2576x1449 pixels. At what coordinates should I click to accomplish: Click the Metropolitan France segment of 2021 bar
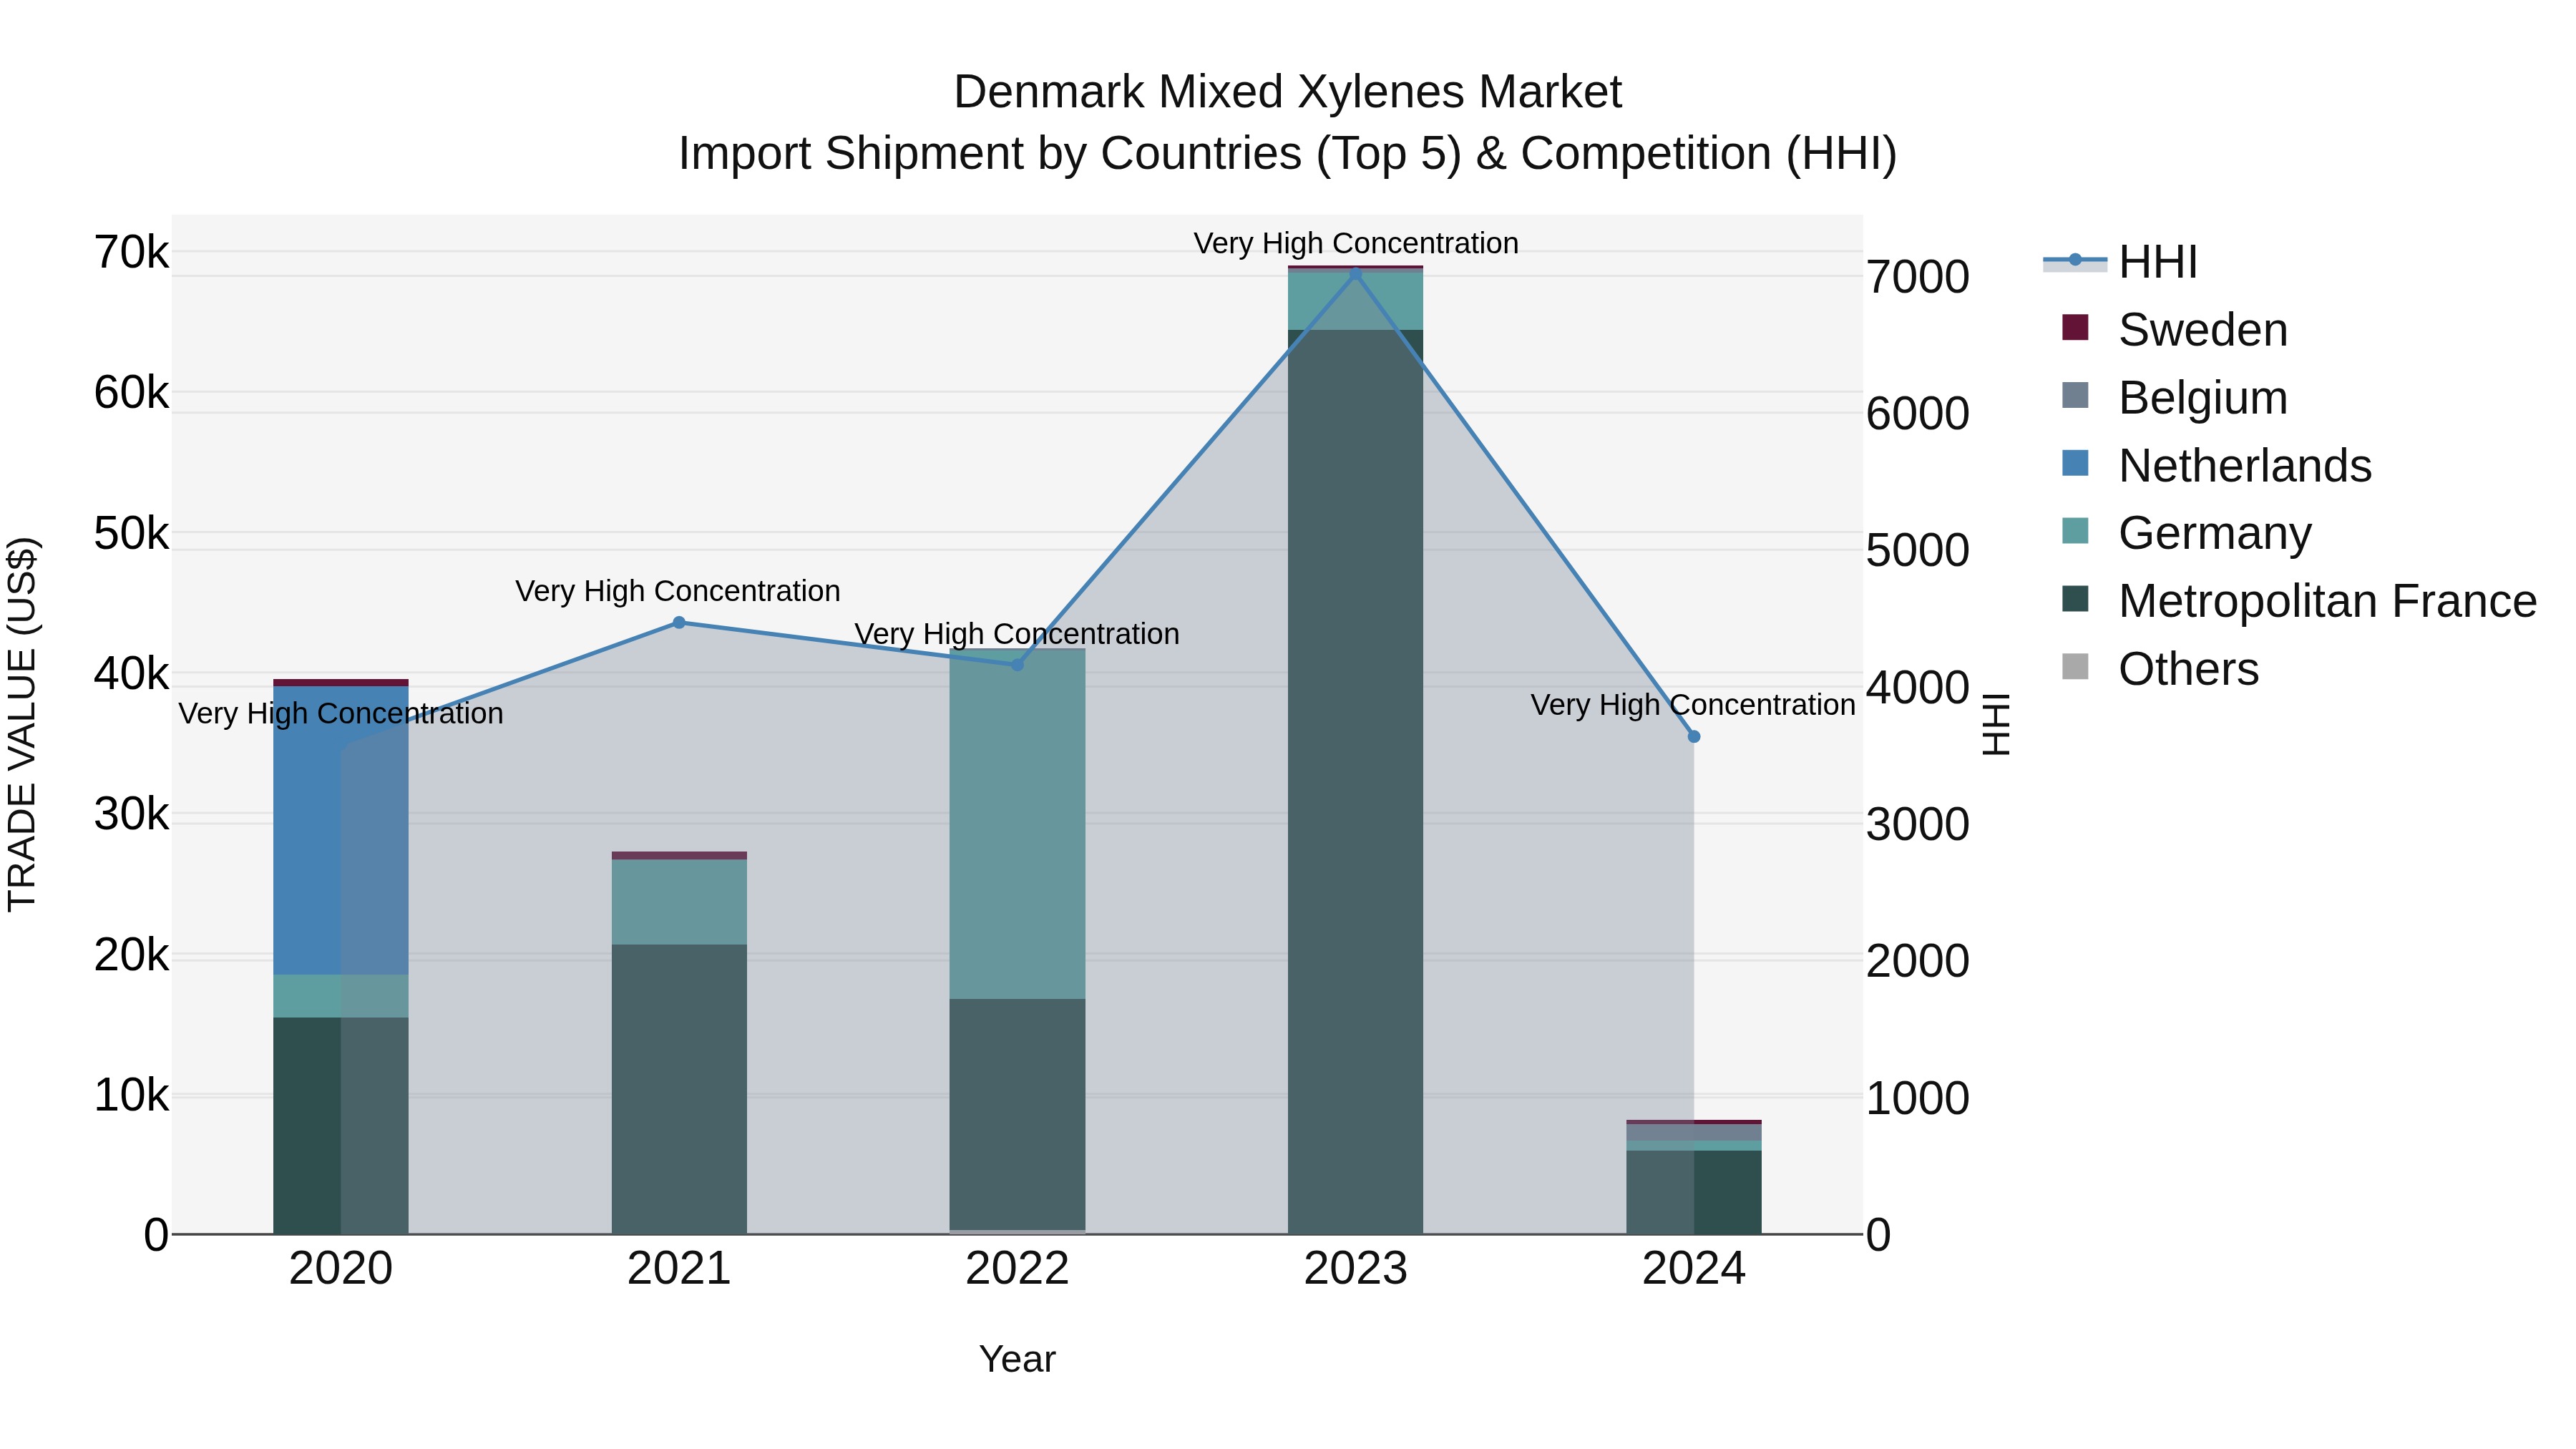click(x=679, y=1089)
